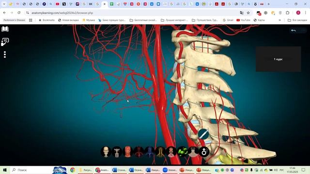Toggle the ligaments and joints system icon
Screen dimensions: 310x174
click(117, 152)
